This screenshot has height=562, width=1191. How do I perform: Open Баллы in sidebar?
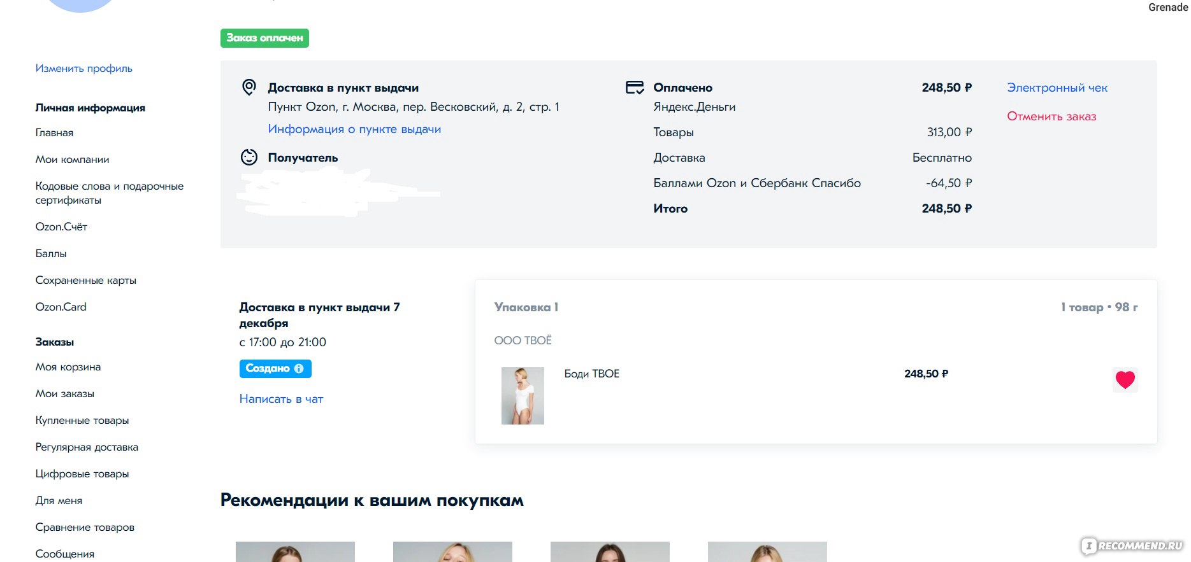tap(51, 253)
